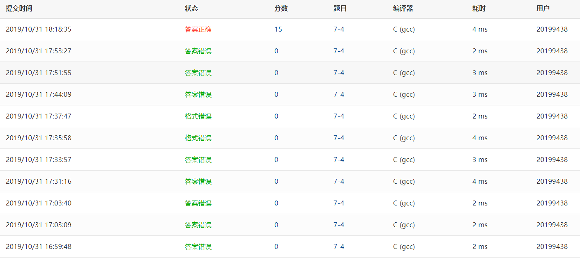Click the 状态 column header
Screen dimensions: 580x276
[x=191, y=9]
